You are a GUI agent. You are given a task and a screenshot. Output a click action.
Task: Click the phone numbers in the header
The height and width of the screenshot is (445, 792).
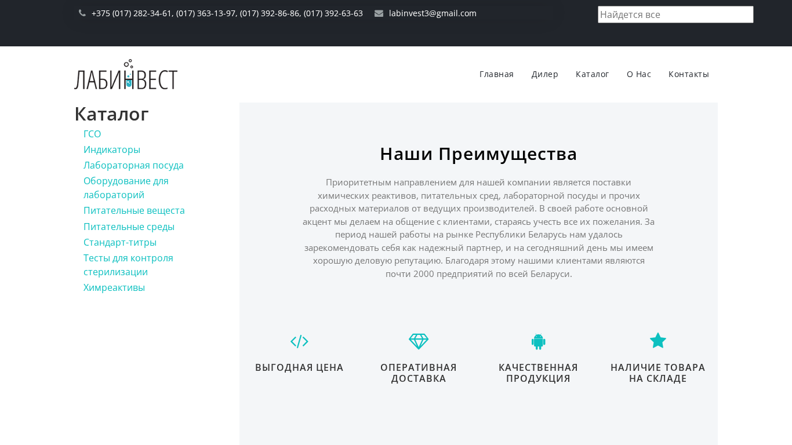point(227,13)
